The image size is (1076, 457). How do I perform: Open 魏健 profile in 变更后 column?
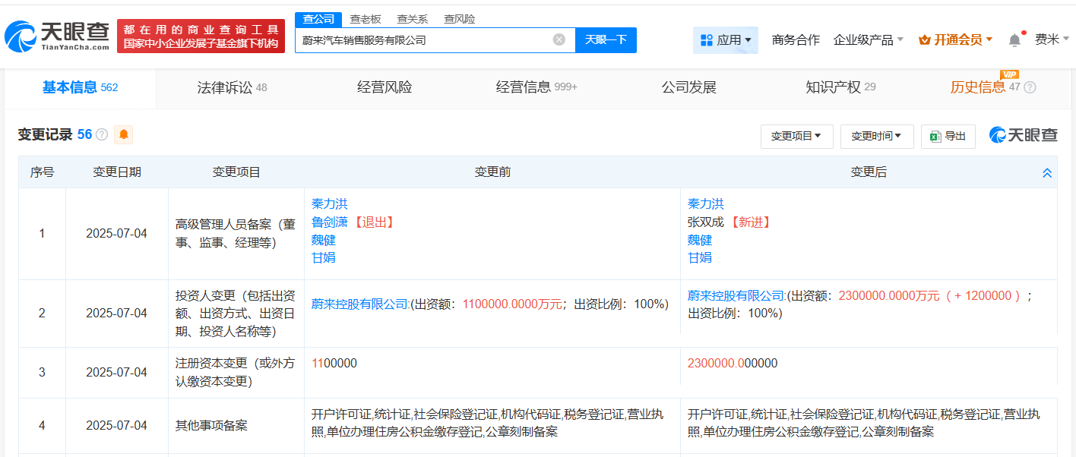click(x=700, y=240)
